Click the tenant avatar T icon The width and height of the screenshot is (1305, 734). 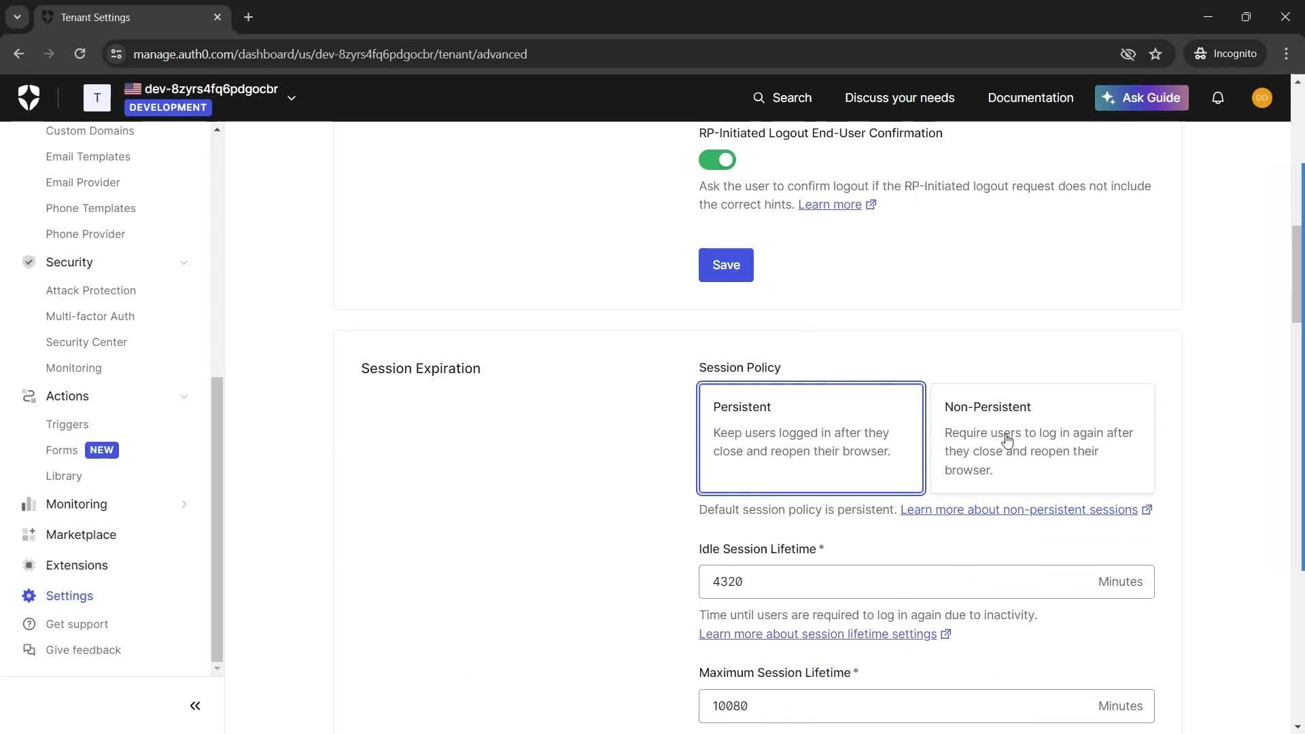click(97, 98)
